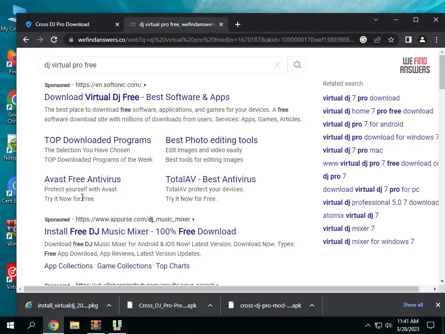Close the dj virtual pro free tab
Screen dimensions: 445x334
tap(221, 24)
